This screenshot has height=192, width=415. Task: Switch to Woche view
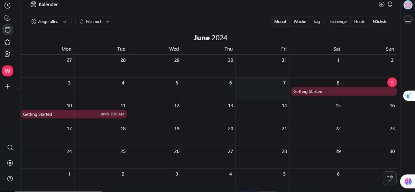tap(300, 21)
